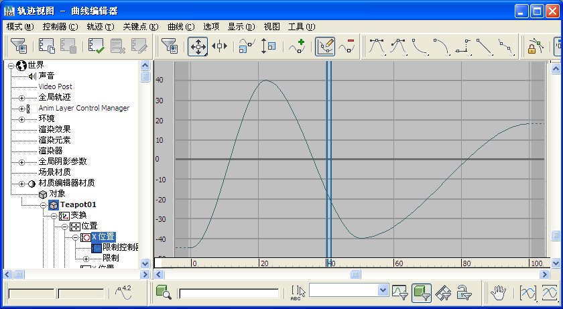Collapse the Teapot01 tree node
The width and height of the screenshot is (563, 309).
point(43,205)
